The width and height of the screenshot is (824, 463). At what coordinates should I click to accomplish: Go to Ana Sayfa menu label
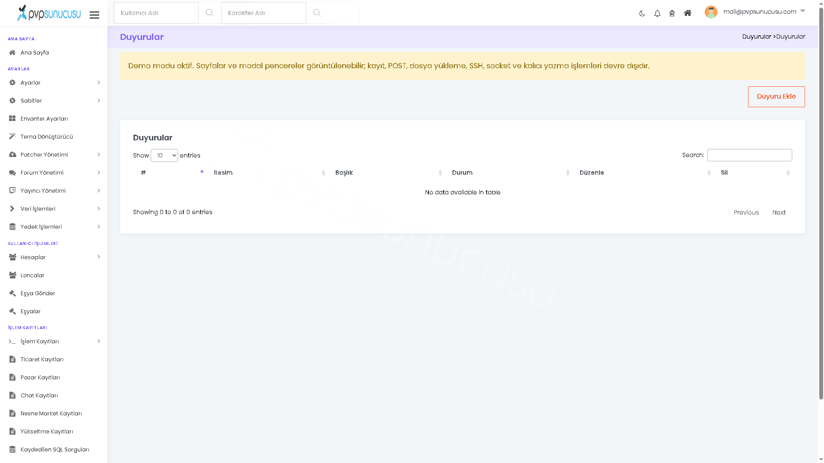tap(35, 52)
